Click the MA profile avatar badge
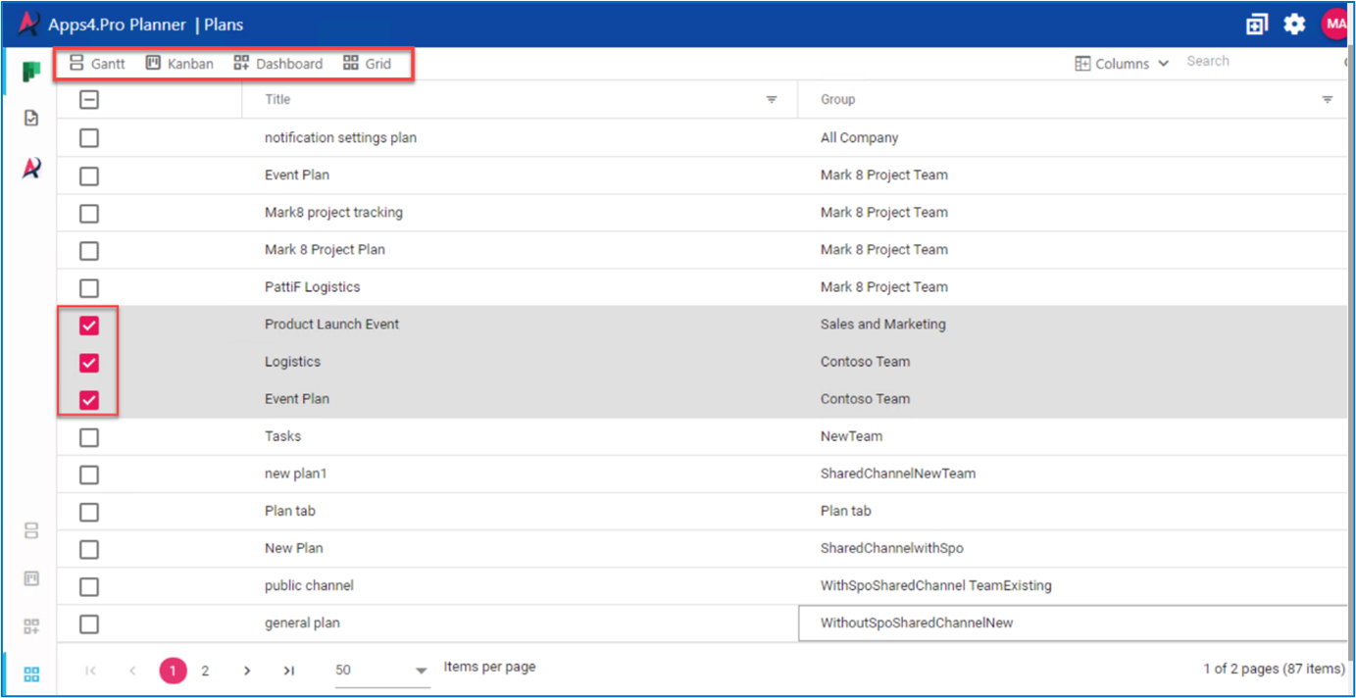The image size is (1356, 698). tap(1333, 25)
